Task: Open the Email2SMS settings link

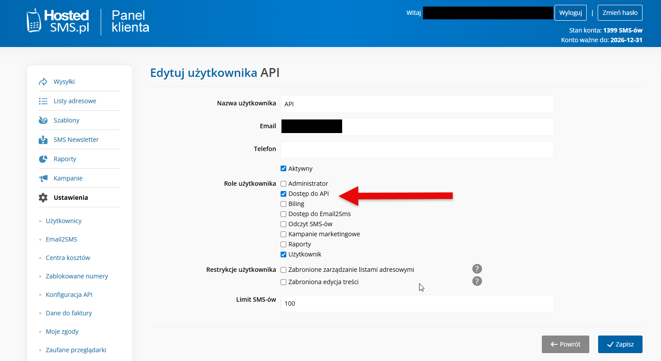Action: point(62,239)
